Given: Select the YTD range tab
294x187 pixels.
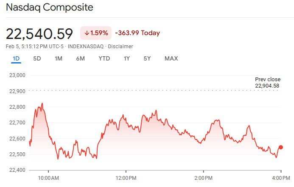Looking at the screenshot, I should click(104, 58).
